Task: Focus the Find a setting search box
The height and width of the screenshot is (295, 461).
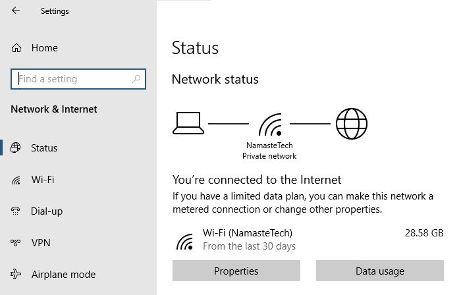Action: pyautogui.click(x=78, y=79)
